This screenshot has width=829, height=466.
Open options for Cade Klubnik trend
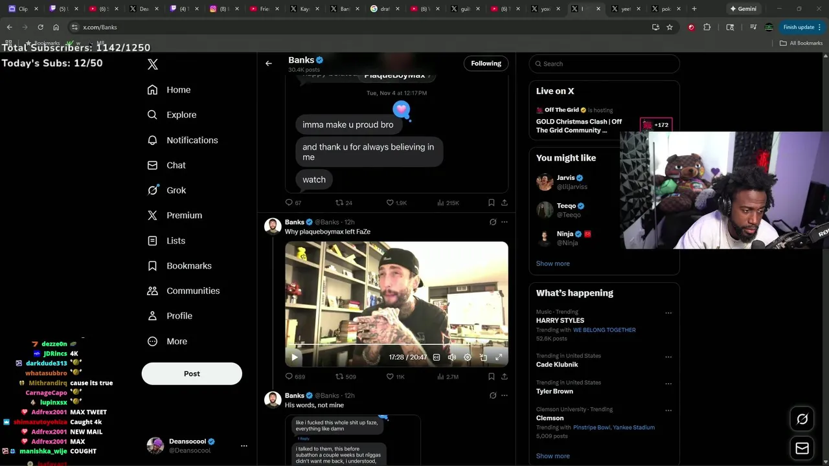pos(668,357)
